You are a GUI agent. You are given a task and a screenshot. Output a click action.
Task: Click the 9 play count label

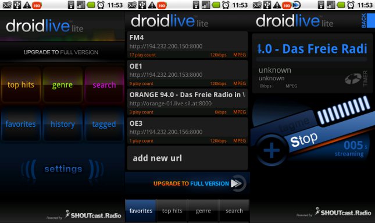[141, 84]
